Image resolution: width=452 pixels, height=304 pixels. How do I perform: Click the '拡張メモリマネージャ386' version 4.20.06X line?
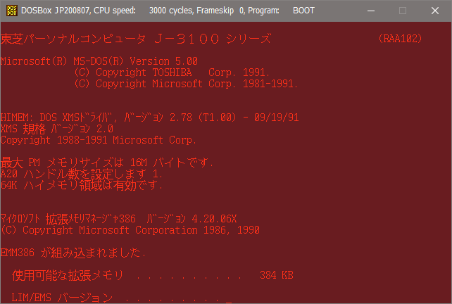118,219
